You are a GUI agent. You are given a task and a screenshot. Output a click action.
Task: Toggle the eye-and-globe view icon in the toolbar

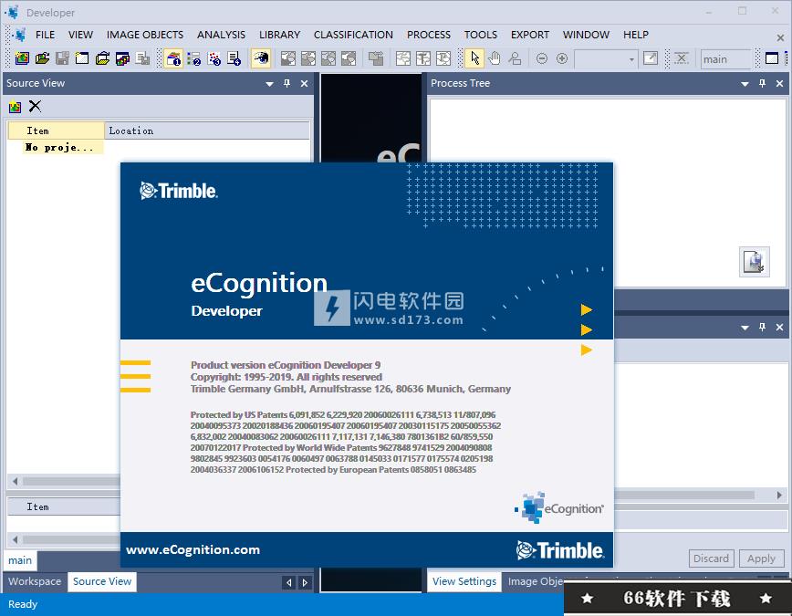click(261, 58)
